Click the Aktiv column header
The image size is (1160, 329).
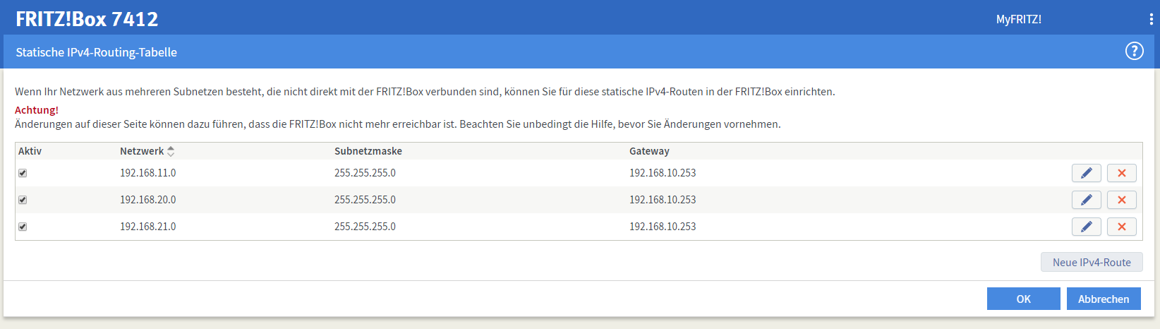30,151
